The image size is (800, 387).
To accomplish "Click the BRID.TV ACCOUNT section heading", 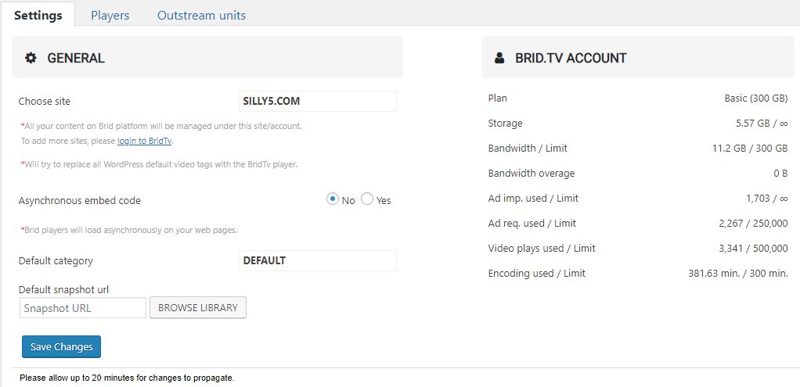I will coord(571,58).
